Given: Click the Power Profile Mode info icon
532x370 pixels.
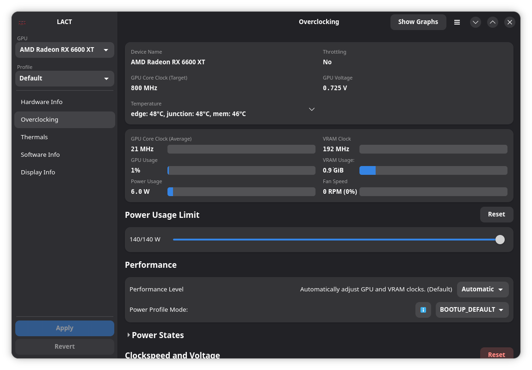Looking at the screenshot, I should pyautogui.click(x=423, y=310).
